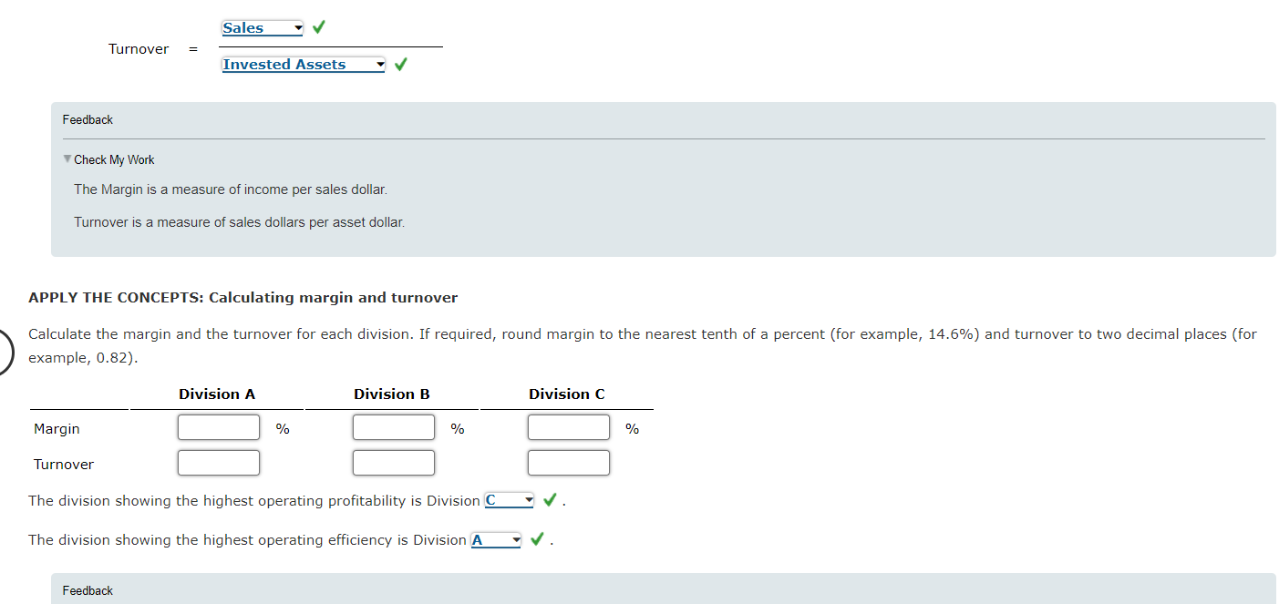Click 'APPLY THE CONCEPTS' section heading
Viewport: 1279px width, 604px height.
[x=243, y=298]
